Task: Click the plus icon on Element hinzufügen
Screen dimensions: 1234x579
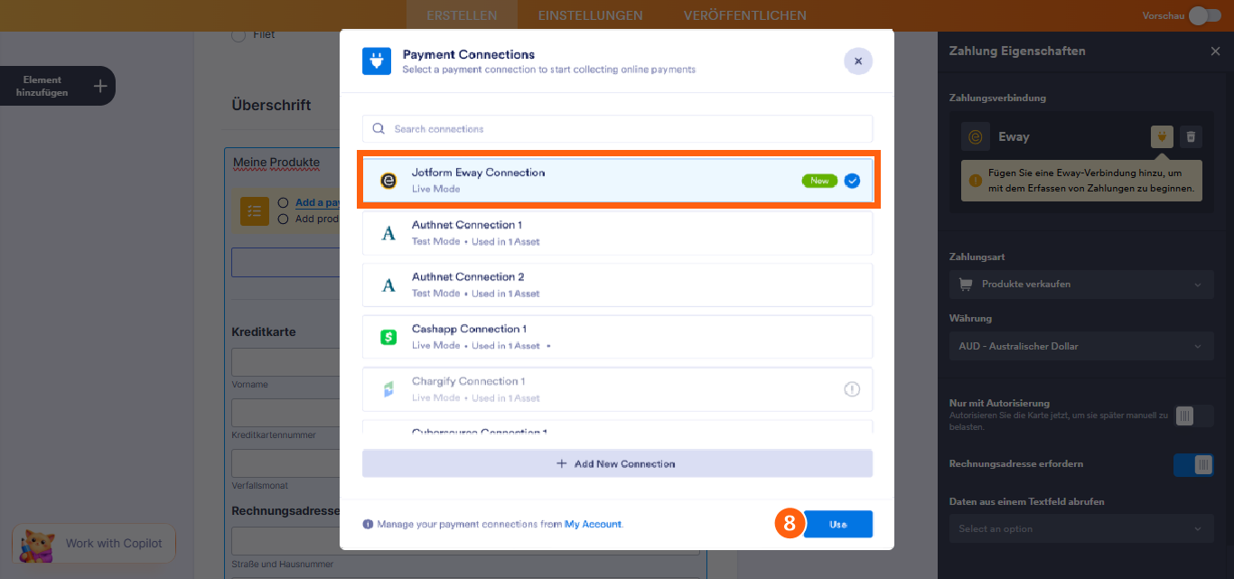Action: click(100, 86)
